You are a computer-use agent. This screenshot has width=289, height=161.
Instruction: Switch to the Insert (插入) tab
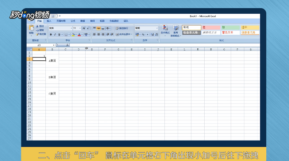click(49, 21)
